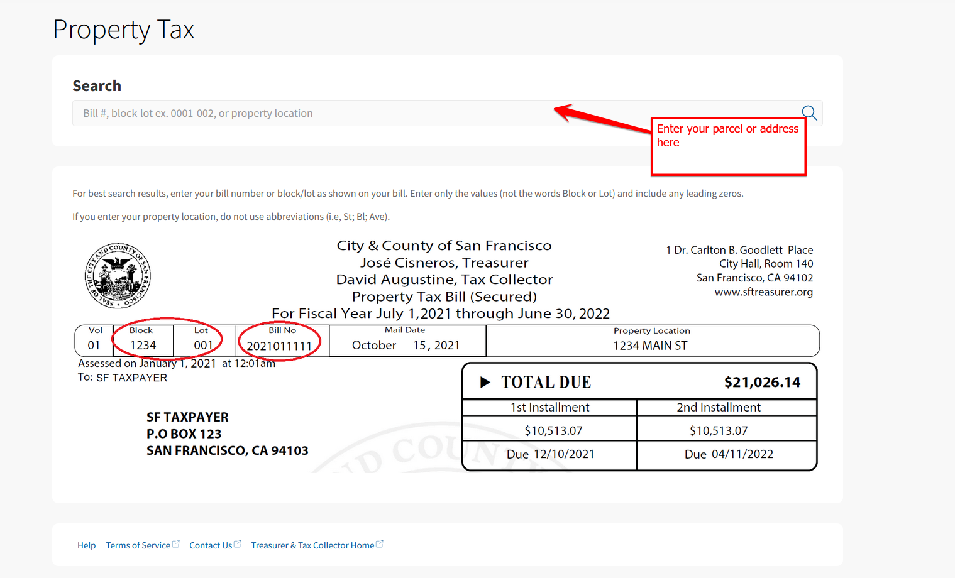Click the Property Tax page heading
Screen dimensions: 955x578
[124, 30]
